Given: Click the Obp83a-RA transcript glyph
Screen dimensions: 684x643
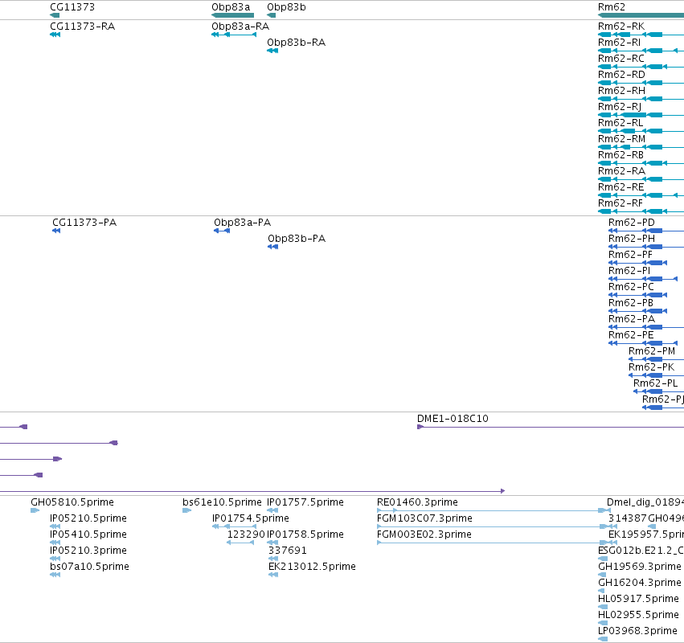Looking at the screenshot, I should (234, 35).
